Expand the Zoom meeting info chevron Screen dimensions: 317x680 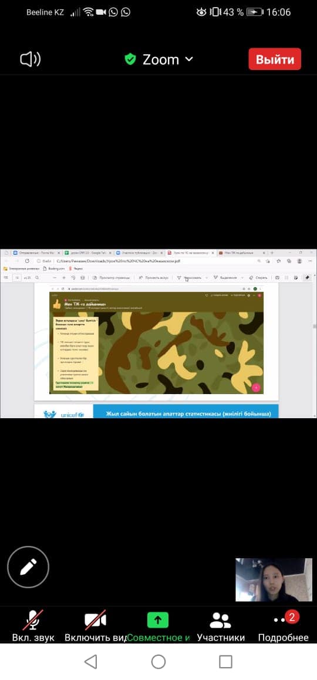coord(189,59)
